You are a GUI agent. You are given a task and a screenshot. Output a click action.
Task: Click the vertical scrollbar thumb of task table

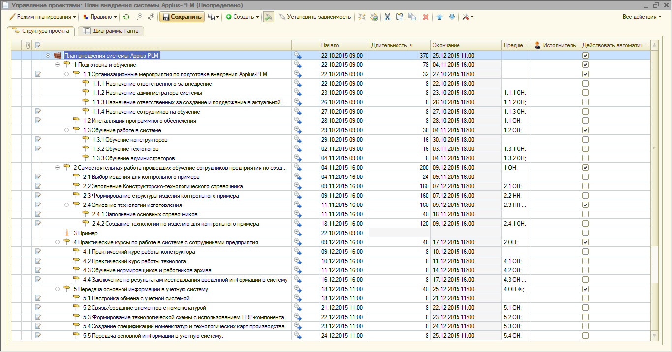654,147
